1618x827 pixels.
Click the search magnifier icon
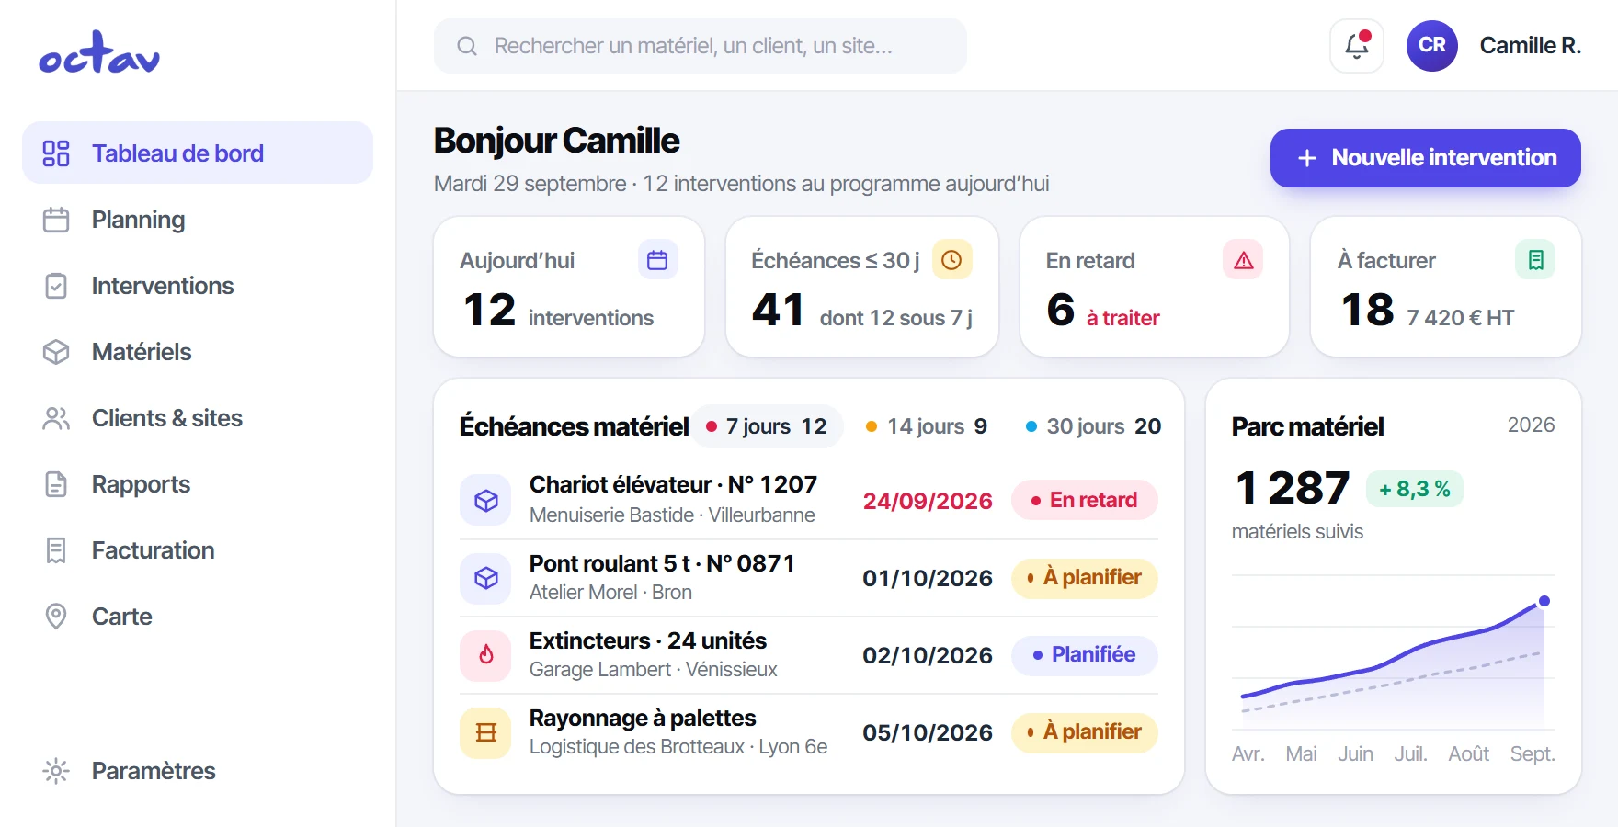(467, 46)
